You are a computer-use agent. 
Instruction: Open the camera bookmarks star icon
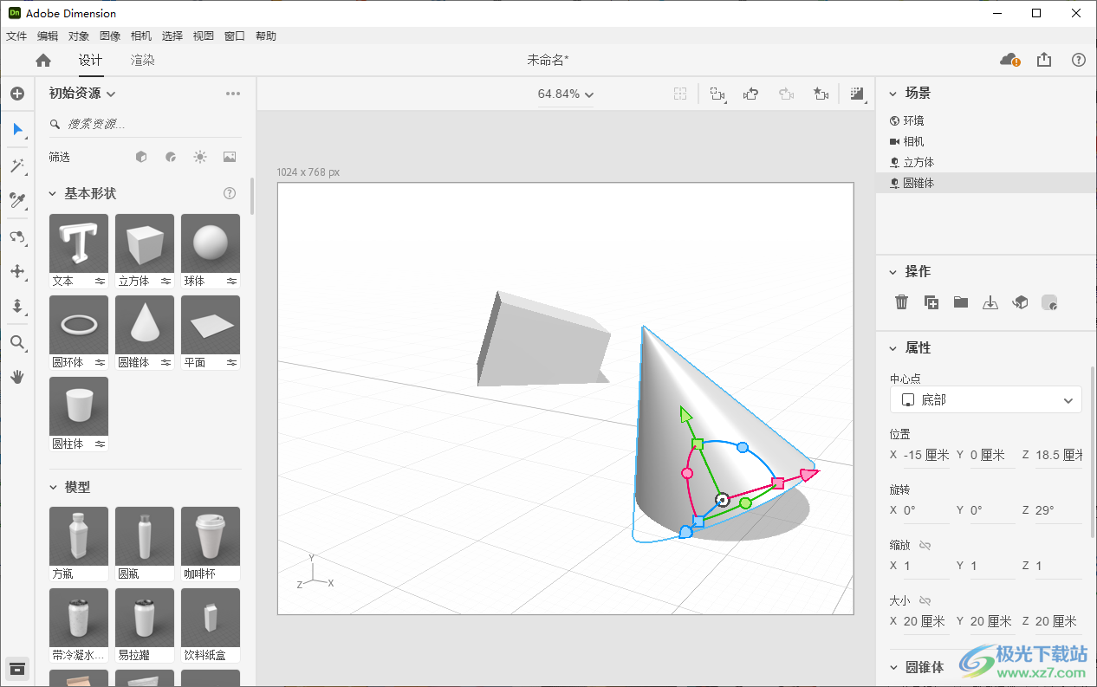[x=821, y=94]
